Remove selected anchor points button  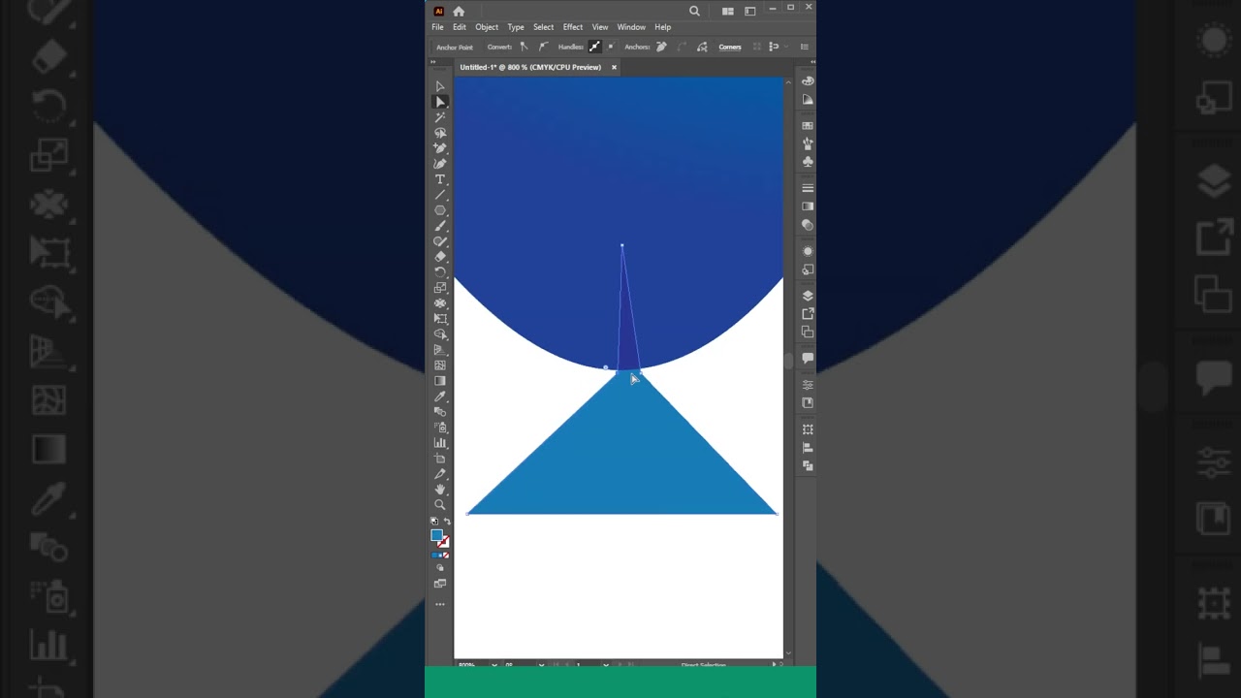[x=662, y=47]
